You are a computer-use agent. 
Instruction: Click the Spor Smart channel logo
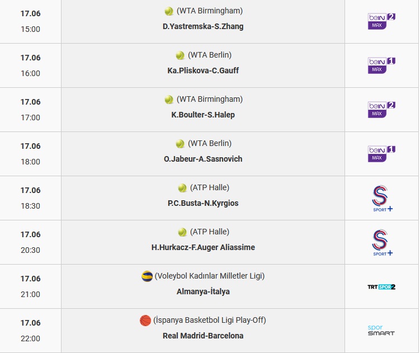point(381,330)
